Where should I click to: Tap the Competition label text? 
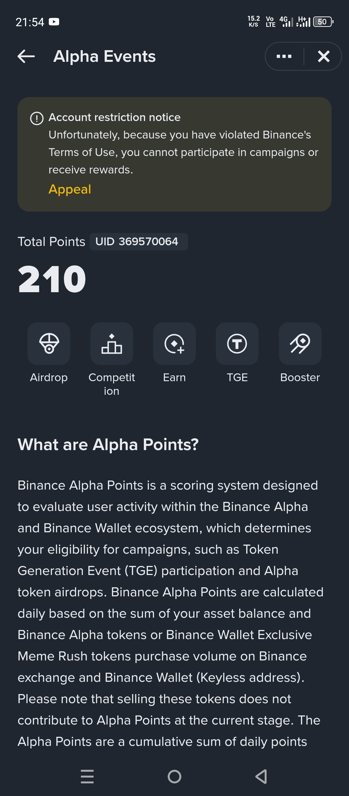[x=112, y=384]
